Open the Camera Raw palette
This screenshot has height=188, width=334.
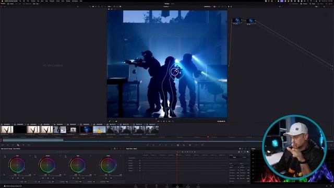click(2, 145)
